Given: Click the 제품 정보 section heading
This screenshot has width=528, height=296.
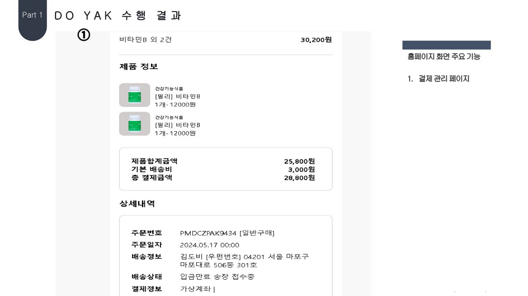Looking at the screenshot, I should [139, 66].
